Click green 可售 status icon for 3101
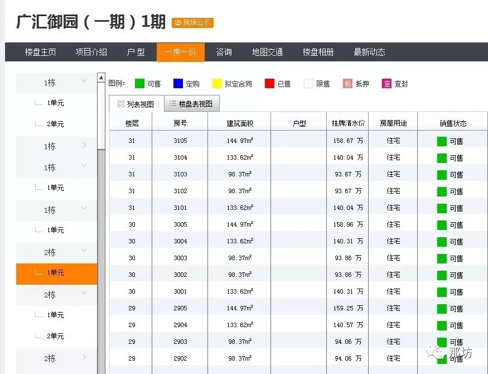488x374 pixels. pos(442,208)
